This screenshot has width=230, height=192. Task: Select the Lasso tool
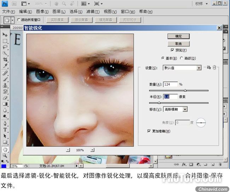(5, 47)
